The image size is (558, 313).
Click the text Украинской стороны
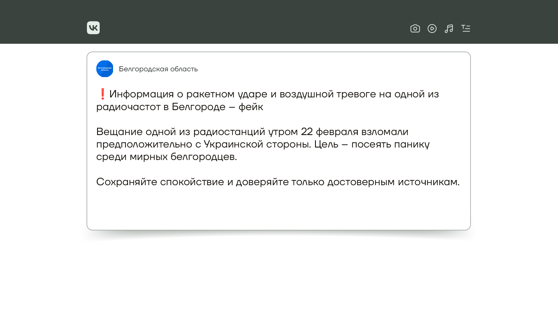257,144
